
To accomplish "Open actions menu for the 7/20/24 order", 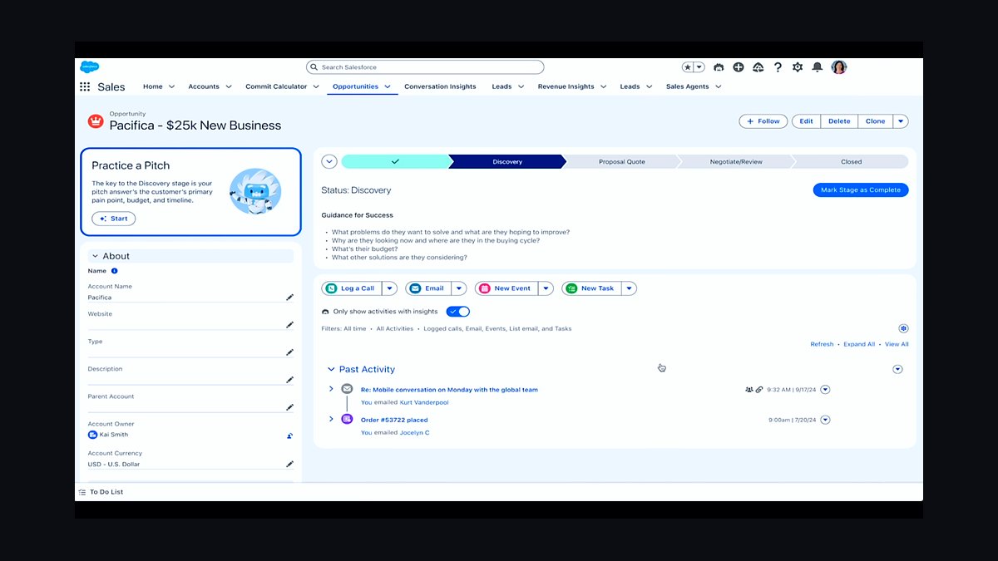I will tap(825, 420).
